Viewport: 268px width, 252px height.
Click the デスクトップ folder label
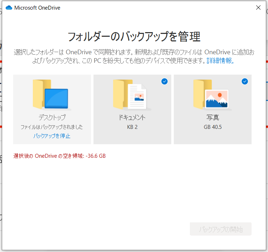(52, 117)
